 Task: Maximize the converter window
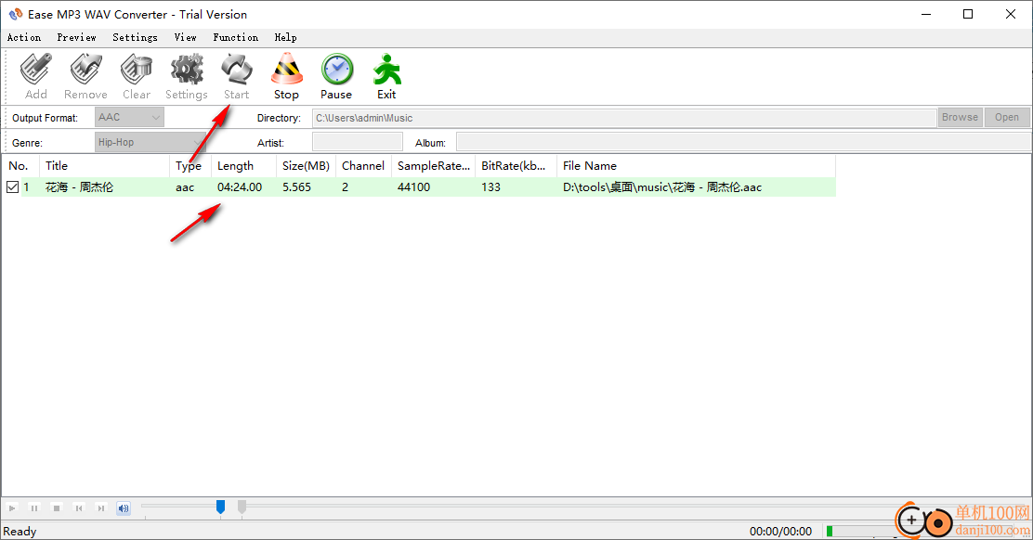[x=968, y=14]
